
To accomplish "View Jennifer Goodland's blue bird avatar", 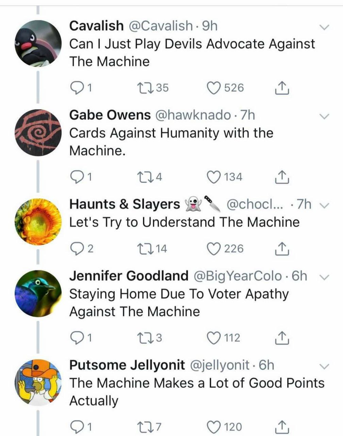I will click(38, 293).
